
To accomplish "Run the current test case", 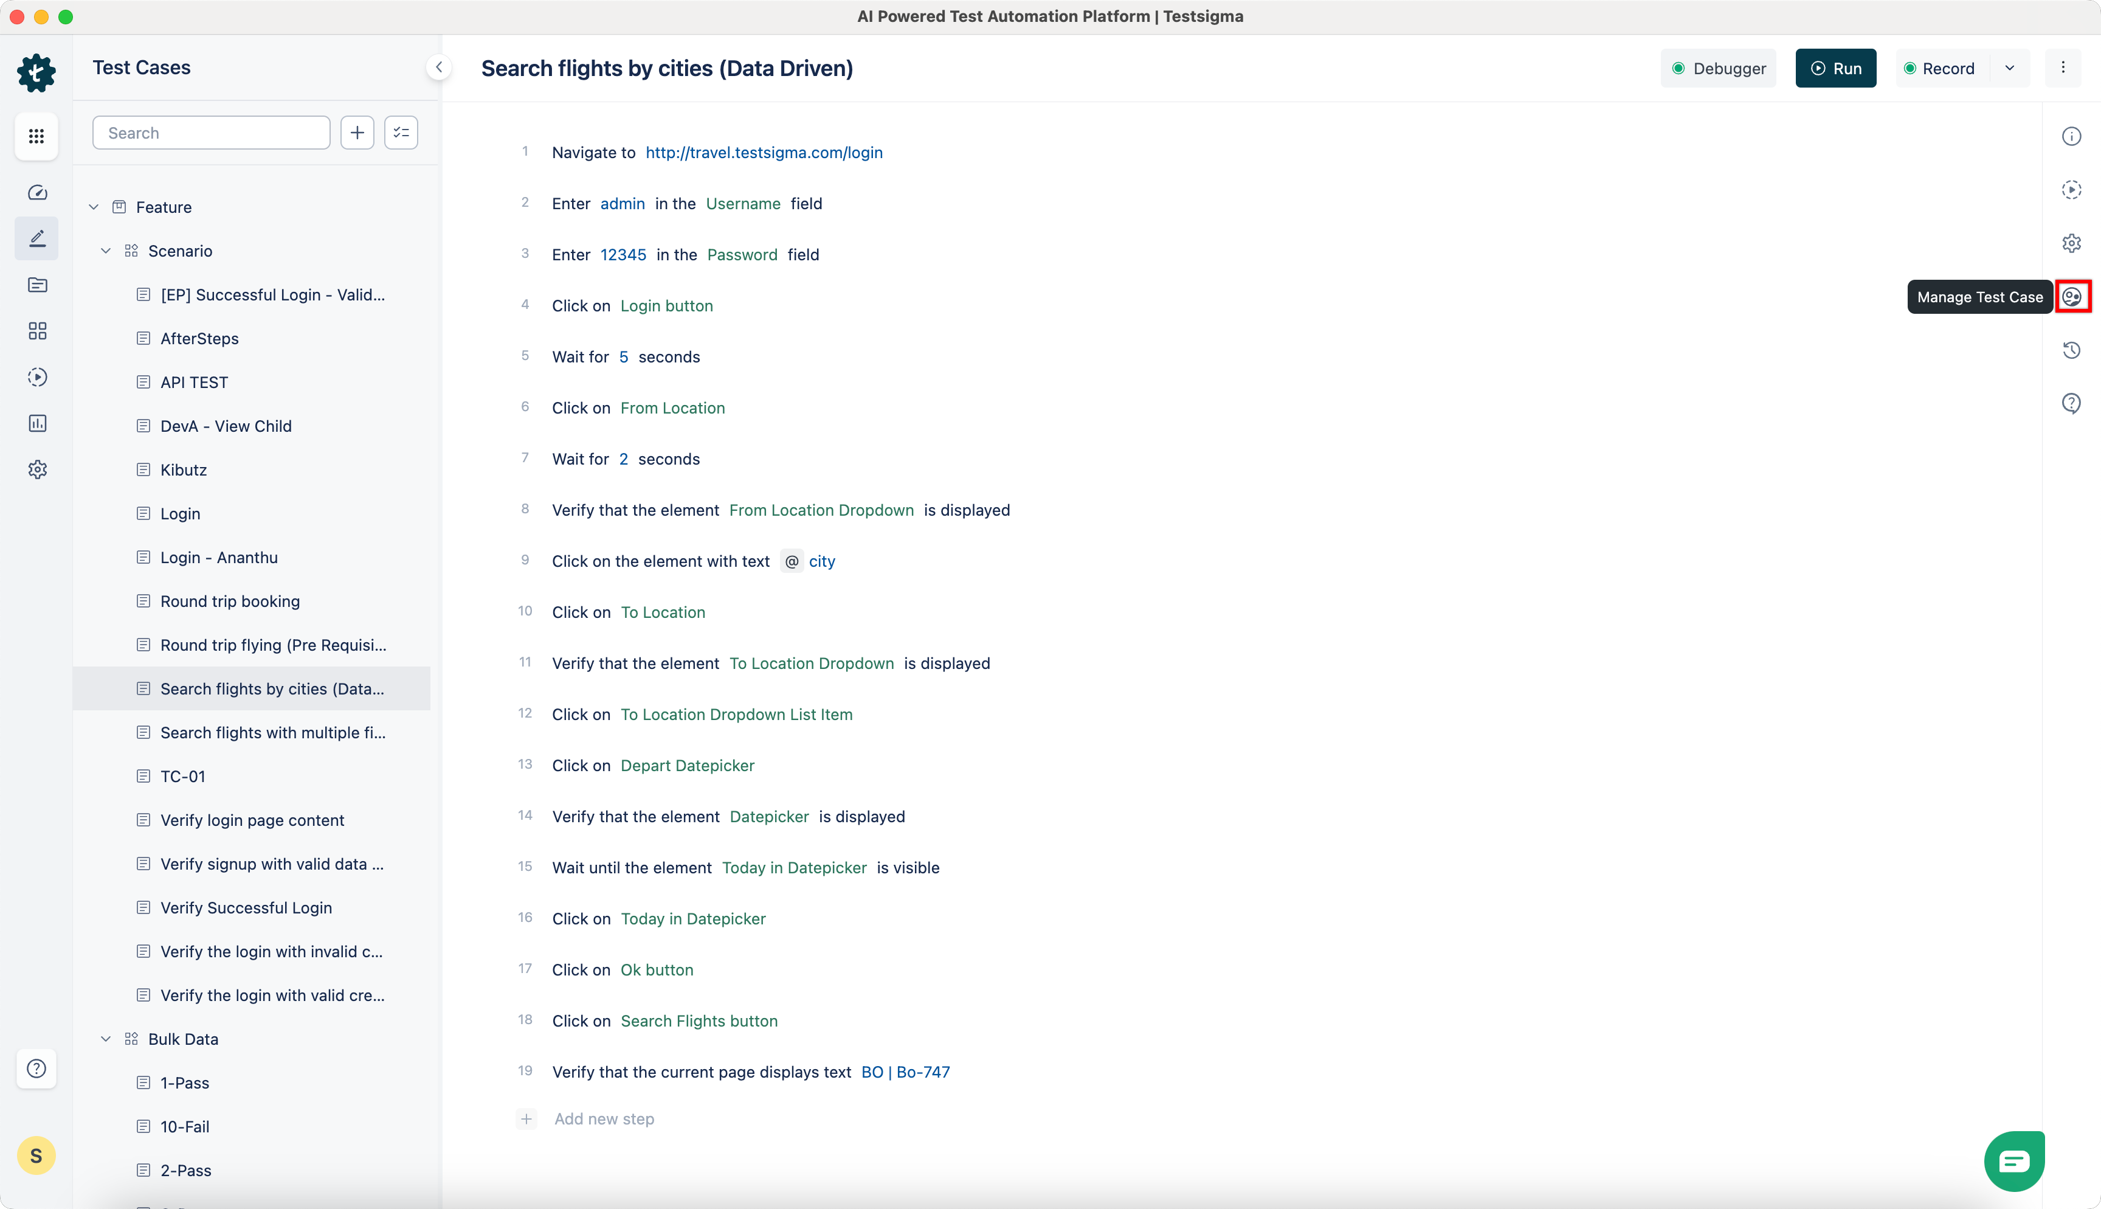I will [1835, 68].
